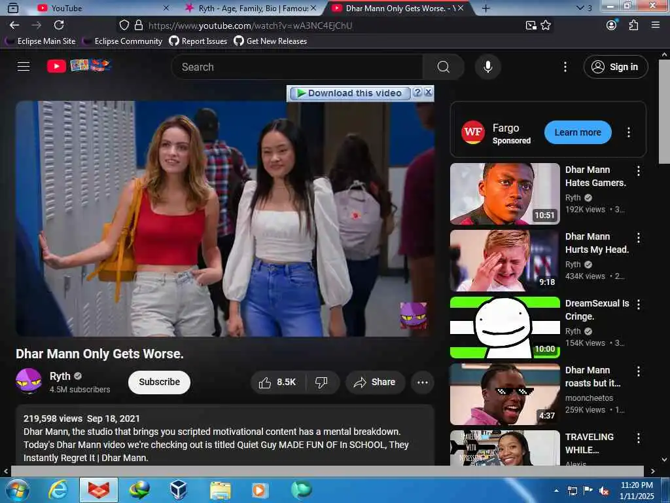Bookmark this page with star icon
Viewport: 670px width, 503px height.
(x=546, y=26)
